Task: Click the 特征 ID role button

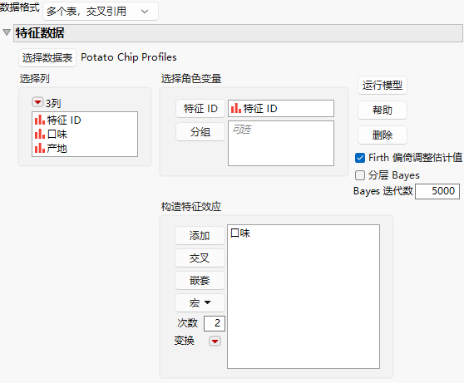Action: [200, 109]
